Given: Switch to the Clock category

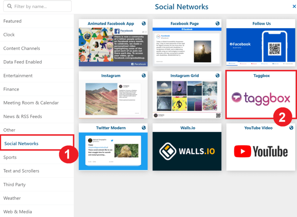Looking at the screenshot, I should [9, 34].
